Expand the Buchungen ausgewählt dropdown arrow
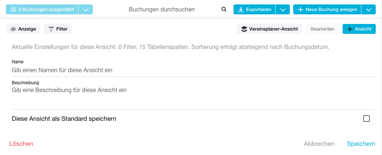382x155 pixels. click(x=85, y=10)
